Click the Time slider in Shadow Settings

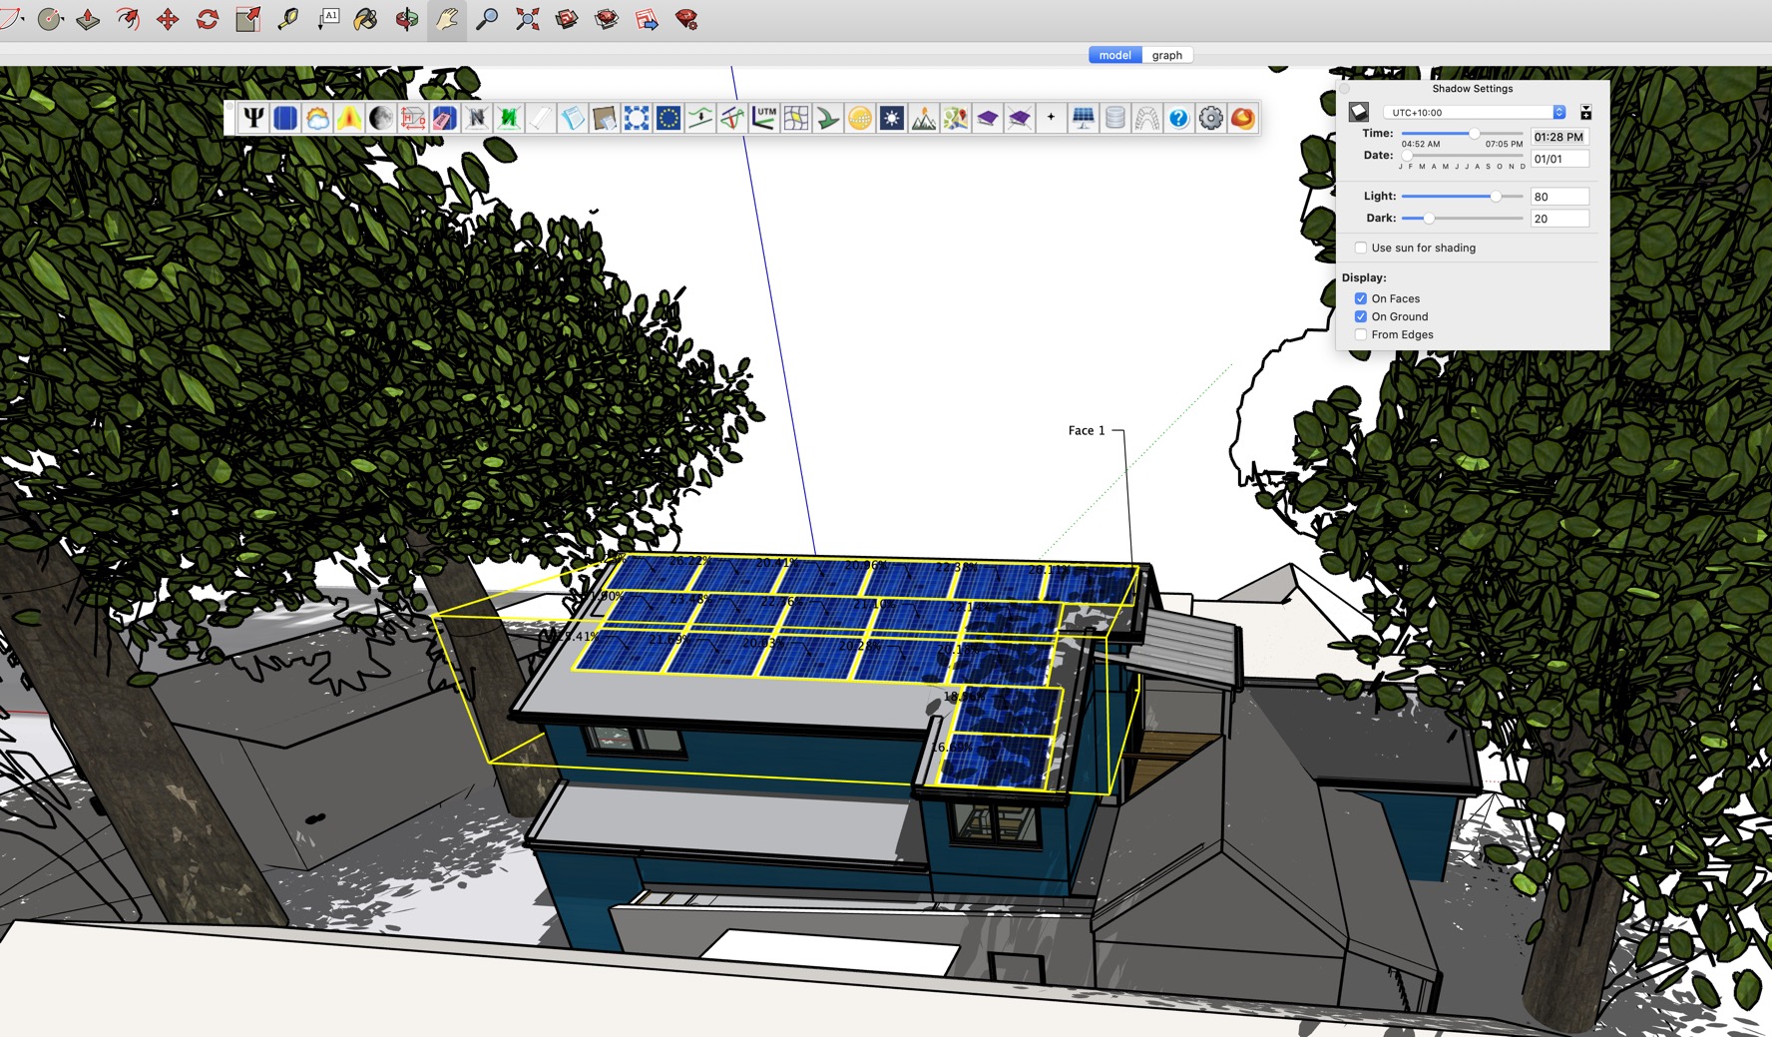point(1463,133)
